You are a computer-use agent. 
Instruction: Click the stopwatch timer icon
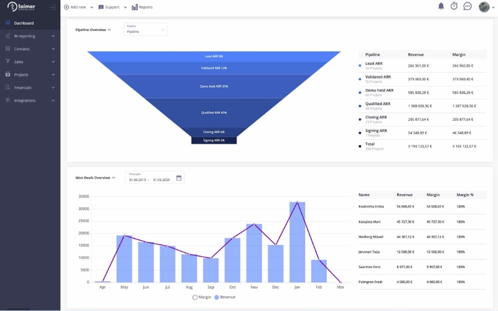pyautogui.click(x=454, y=6)
